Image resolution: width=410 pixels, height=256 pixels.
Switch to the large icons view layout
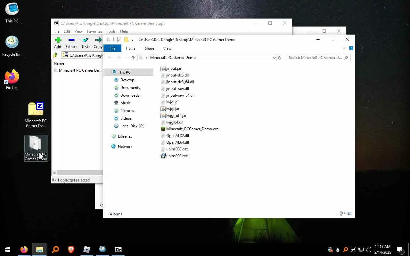click(349, 214)
